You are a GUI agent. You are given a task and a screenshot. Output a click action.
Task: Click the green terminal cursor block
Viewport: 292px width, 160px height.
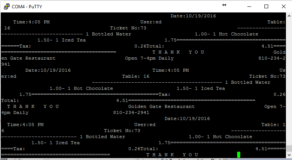click(x=239, y=155)
